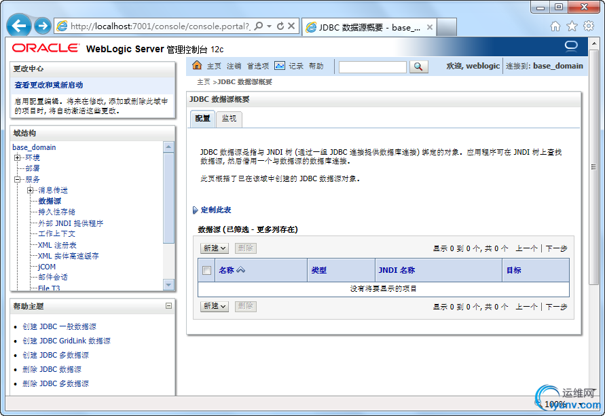This screenshot has width=605, height=416.
Task: Select 邮件会话 tree item
Action: [53, 277]
